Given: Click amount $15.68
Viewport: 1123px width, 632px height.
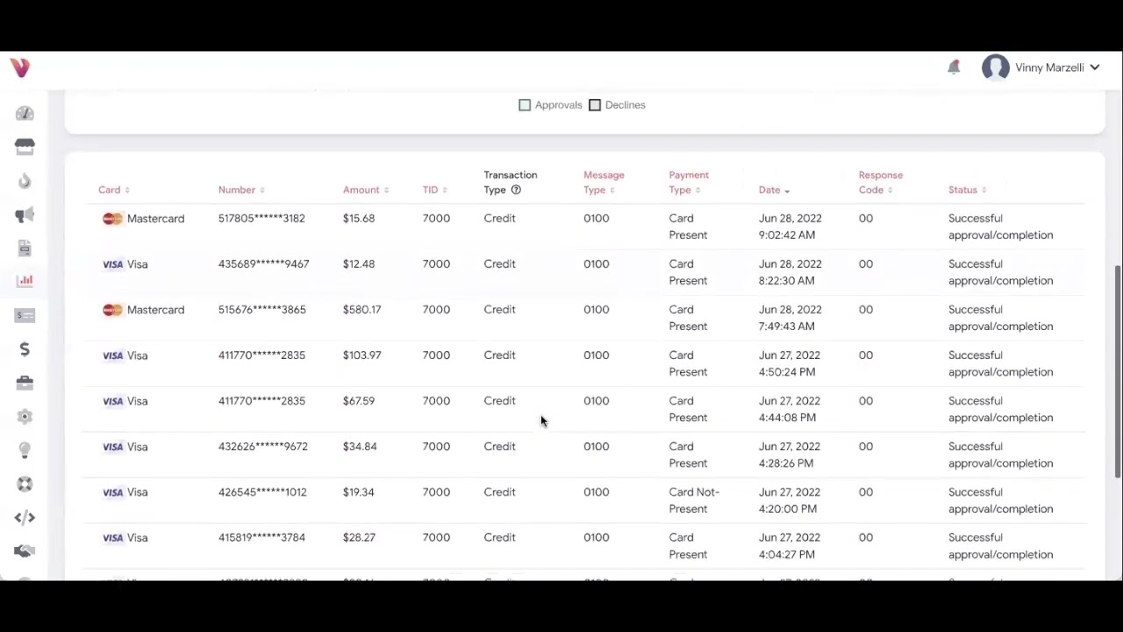Looking at the screenshot, I should coord(359,219).
